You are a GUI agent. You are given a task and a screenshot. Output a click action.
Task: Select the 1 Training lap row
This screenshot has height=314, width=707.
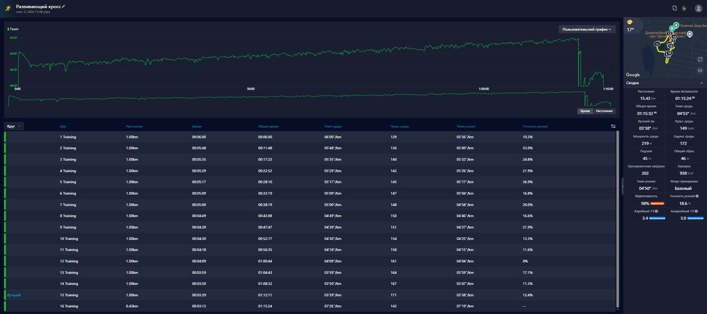tap(310, 137)
